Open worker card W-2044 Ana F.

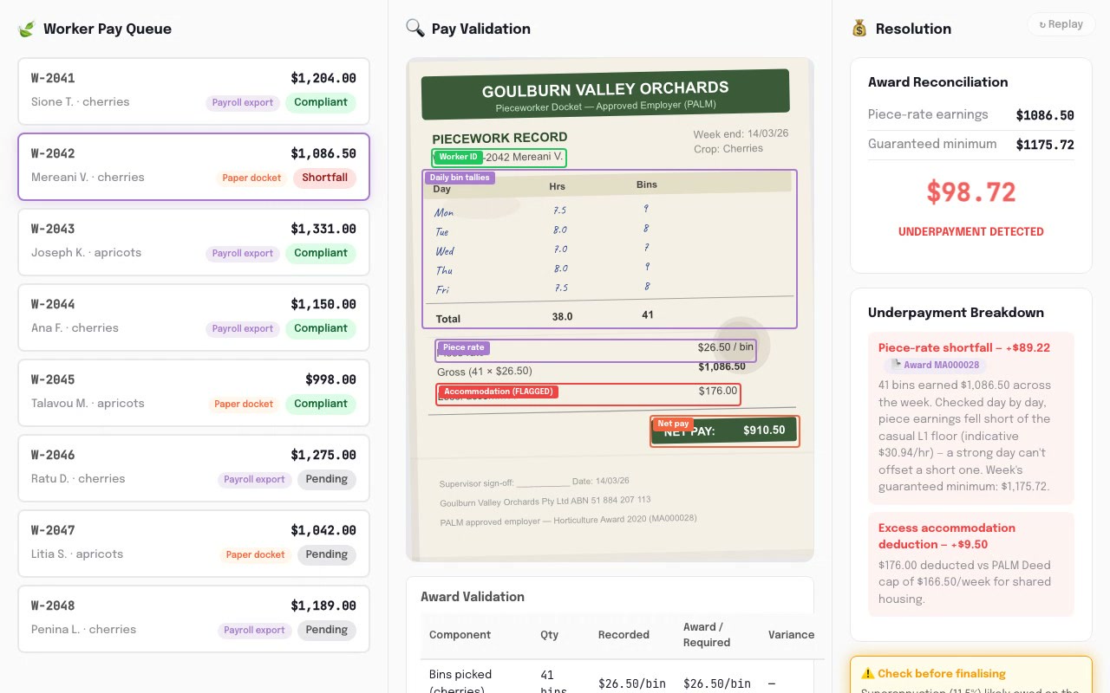click(193, 317)
